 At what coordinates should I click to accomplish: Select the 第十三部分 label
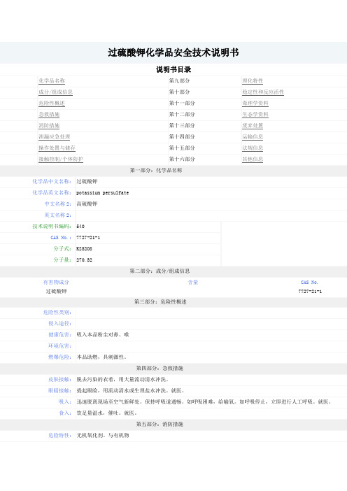pos(182,126)
